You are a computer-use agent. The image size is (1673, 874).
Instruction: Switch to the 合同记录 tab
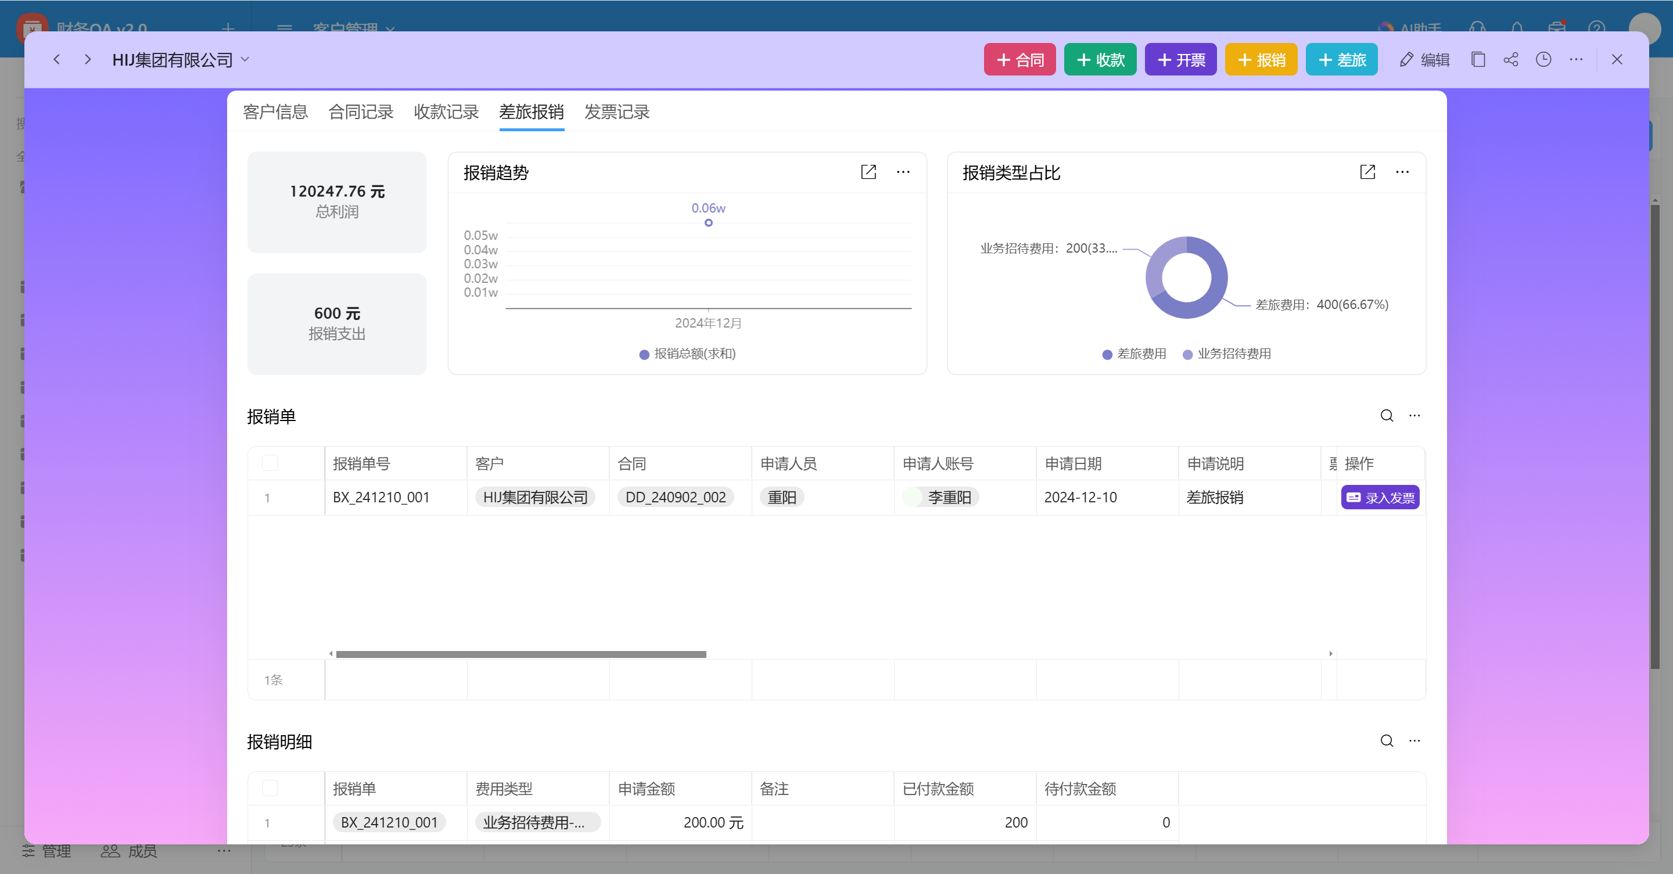361,112
